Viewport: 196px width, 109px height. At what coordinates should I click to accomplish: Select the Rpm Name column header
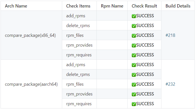click(112, 6)
